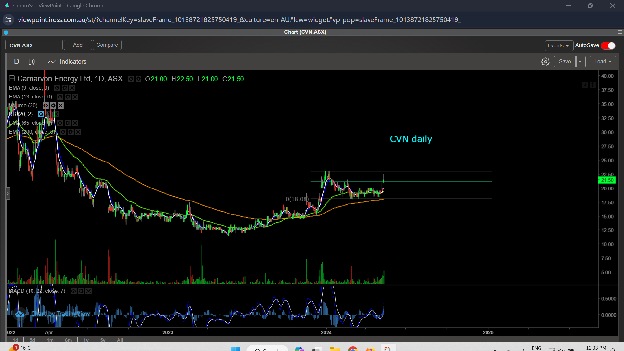Click the 12:33 PM taskbar clock
The height and width of the screenshot is (351, 624).
point(596,348)
